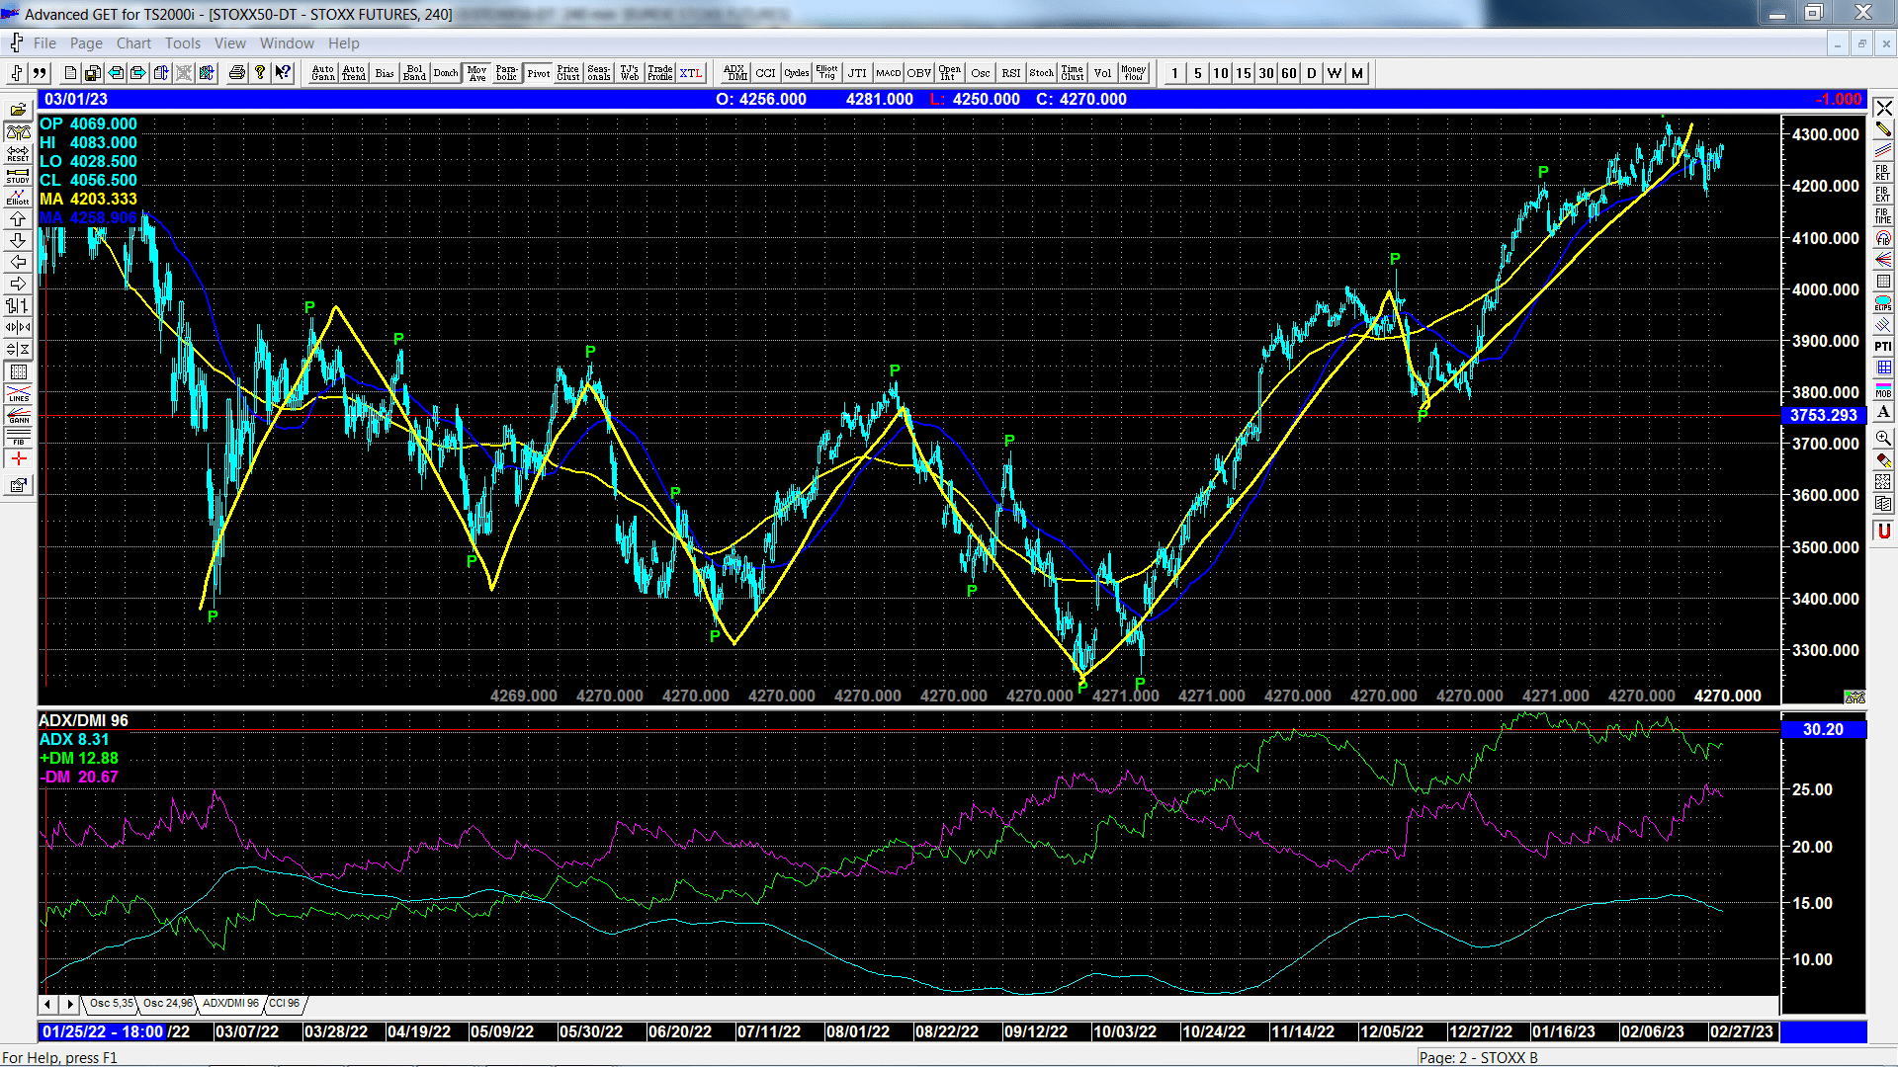The height and width of the screenshot is (1067, 1898).
Task: Open the Chart menu
Action: pyautogui.click(x=133, y=43)
